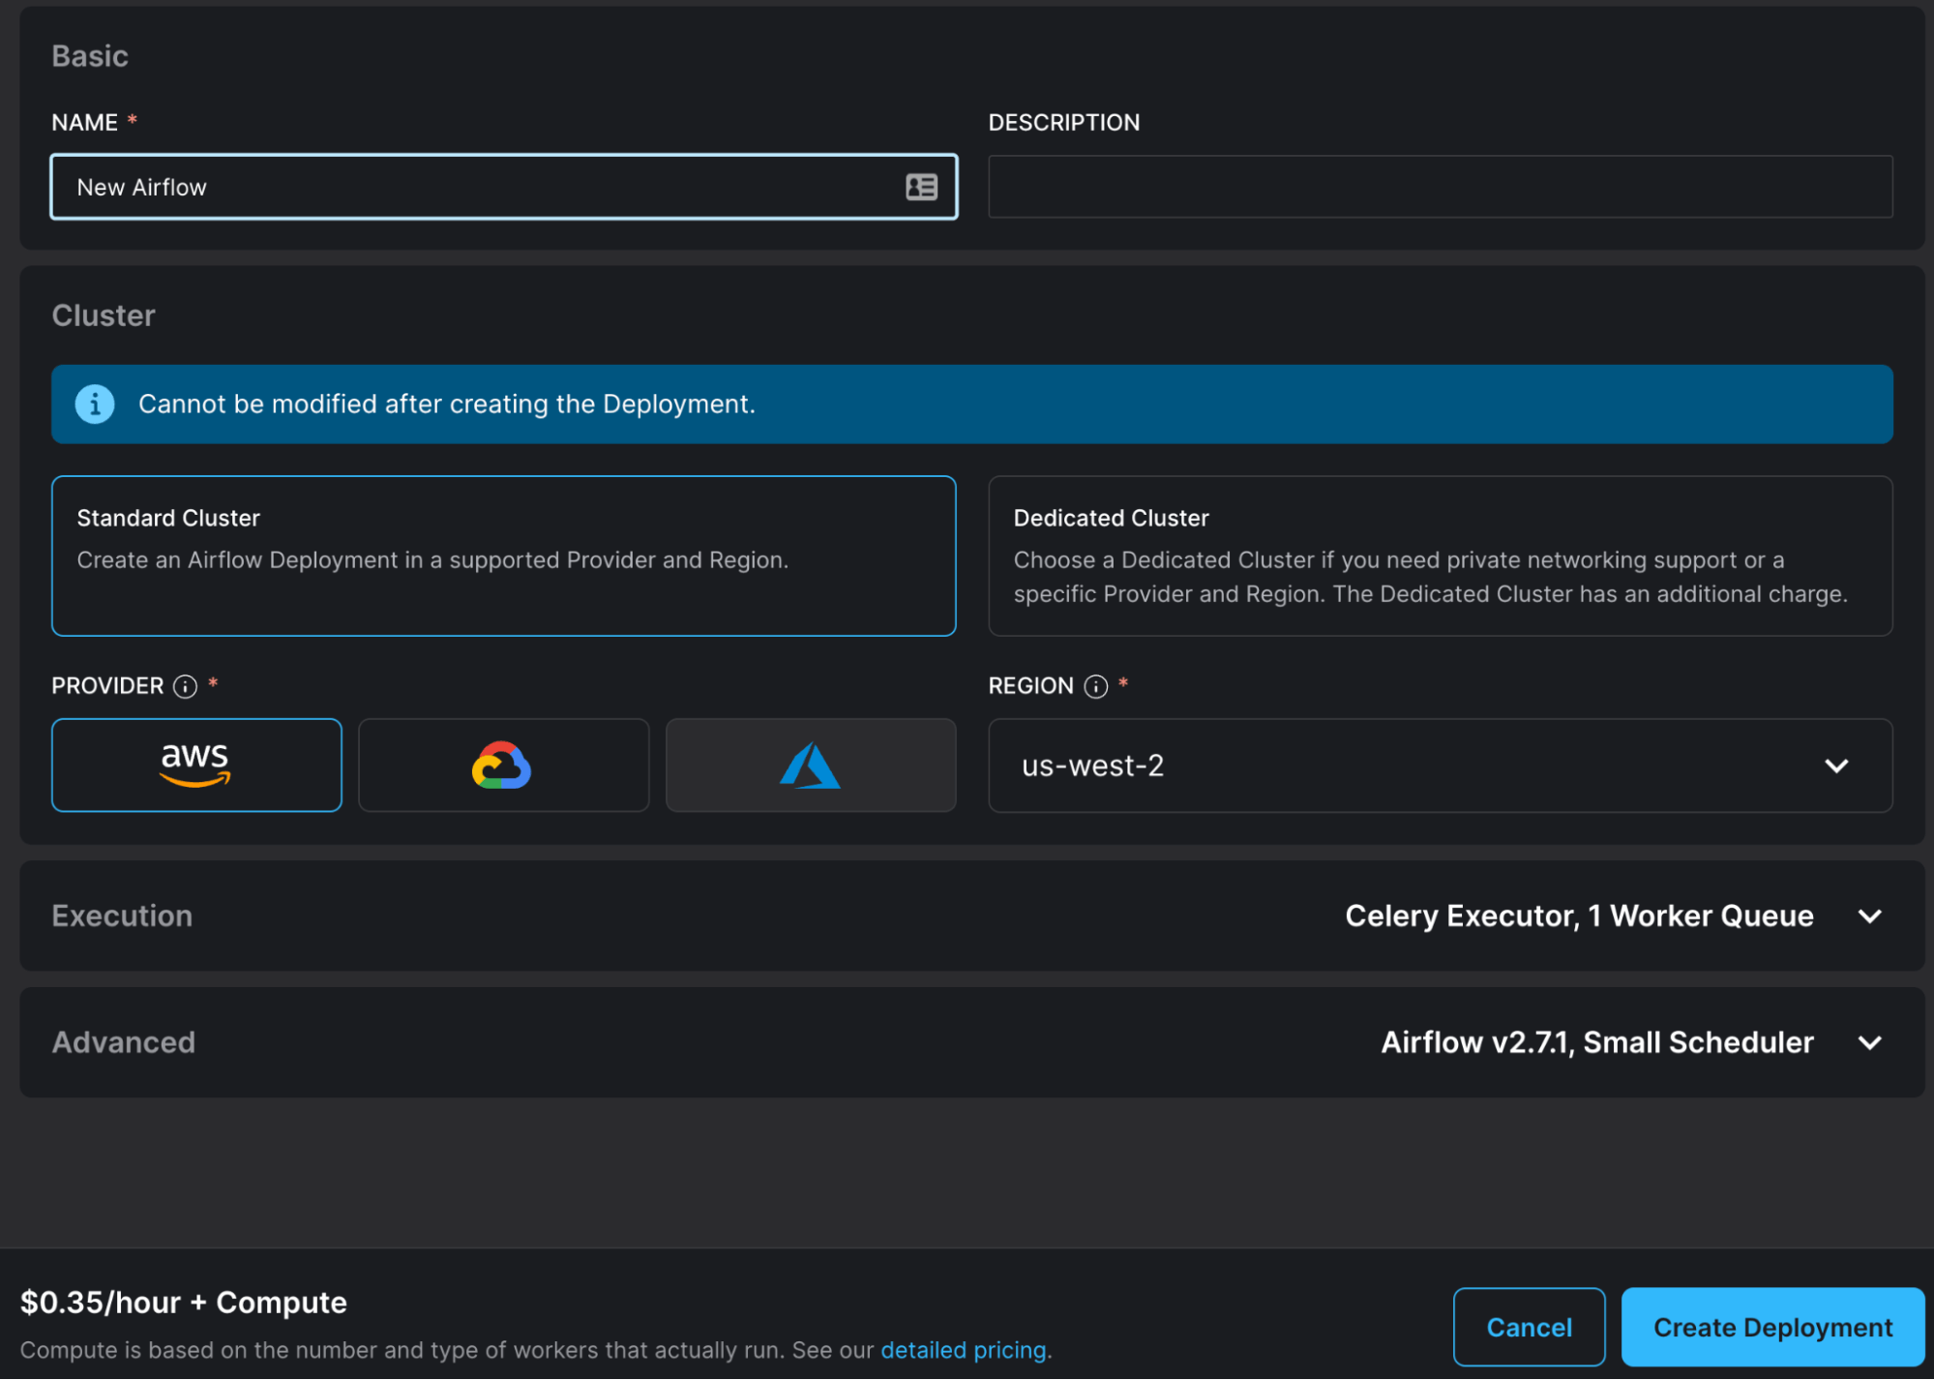The height and width of the screenshot is (1380, 1934).
Task: Pick the Azure provider icon
Action: [x=810, y=765]
